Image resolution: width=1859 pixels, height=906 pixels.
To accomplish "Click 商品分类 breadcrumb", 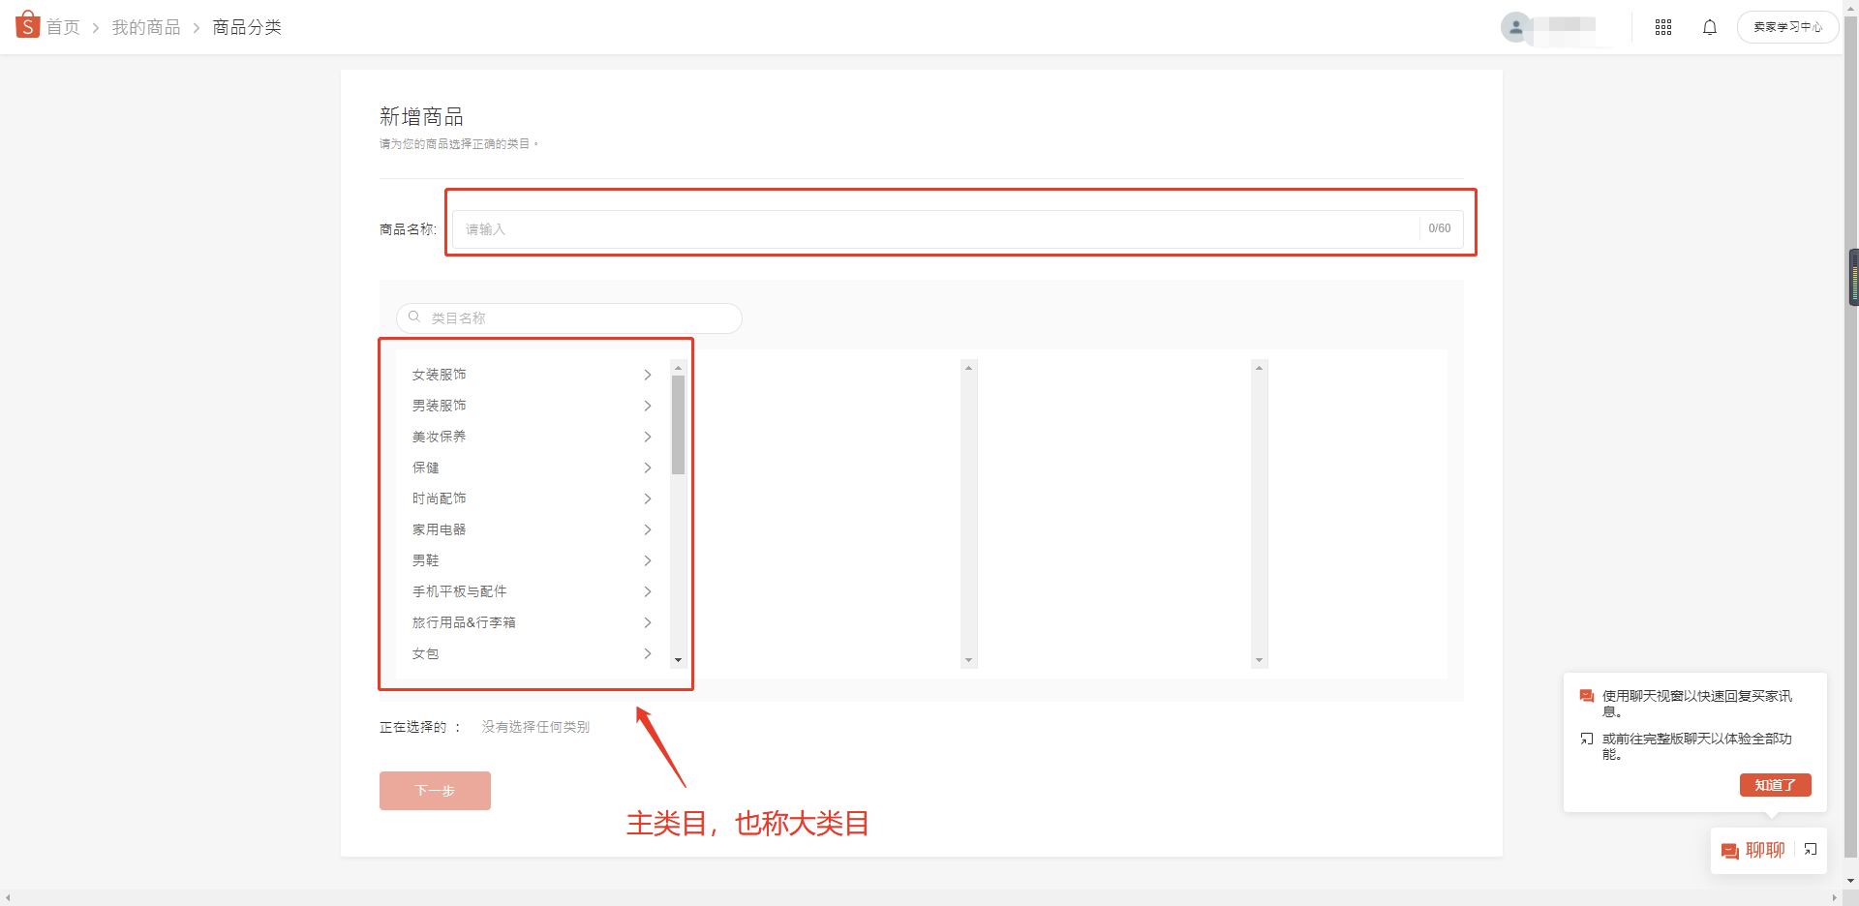I will click(x=247, y=27).
